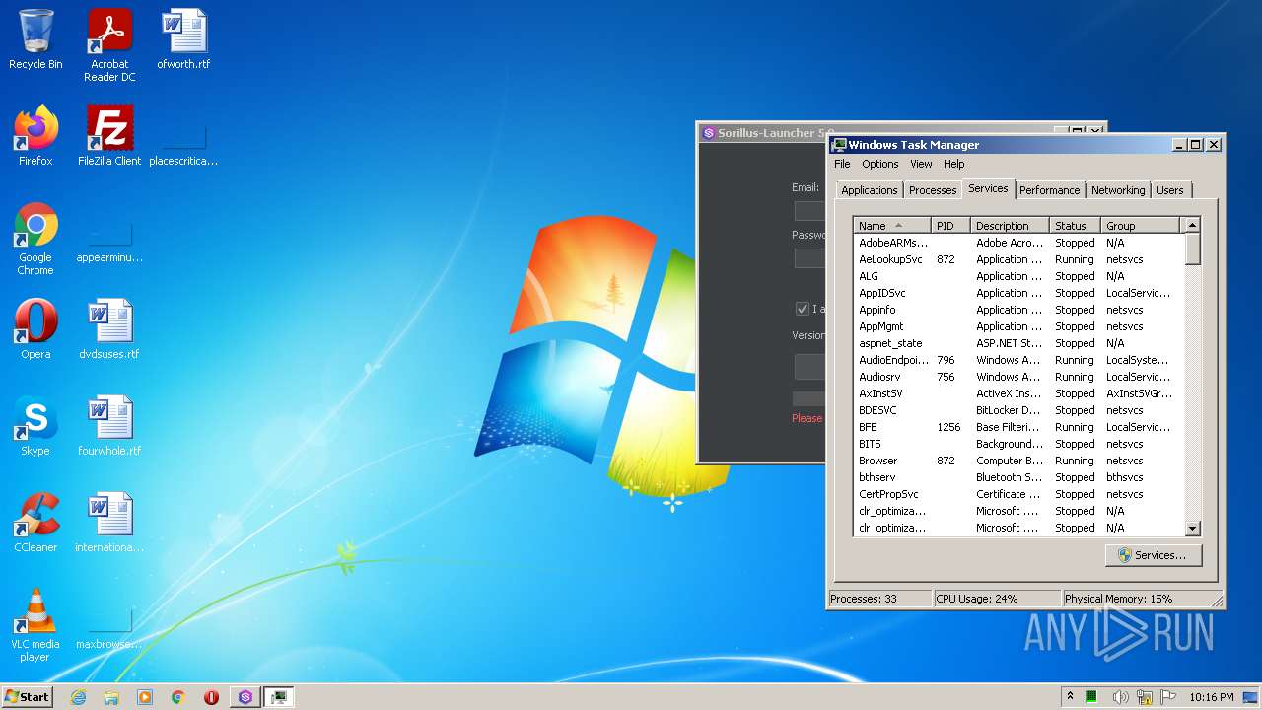This screenshot has width=1262, height=710.
Task: Select the aspnet_state service row
Action: tap(1018, 343)
